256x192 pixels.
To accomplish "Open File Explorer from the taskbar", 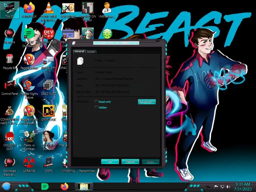I will pyautogui.click(x=84, y=186).
